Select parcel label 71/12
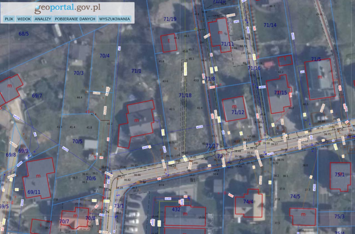 pyautogui.click(x=238, y=112)
